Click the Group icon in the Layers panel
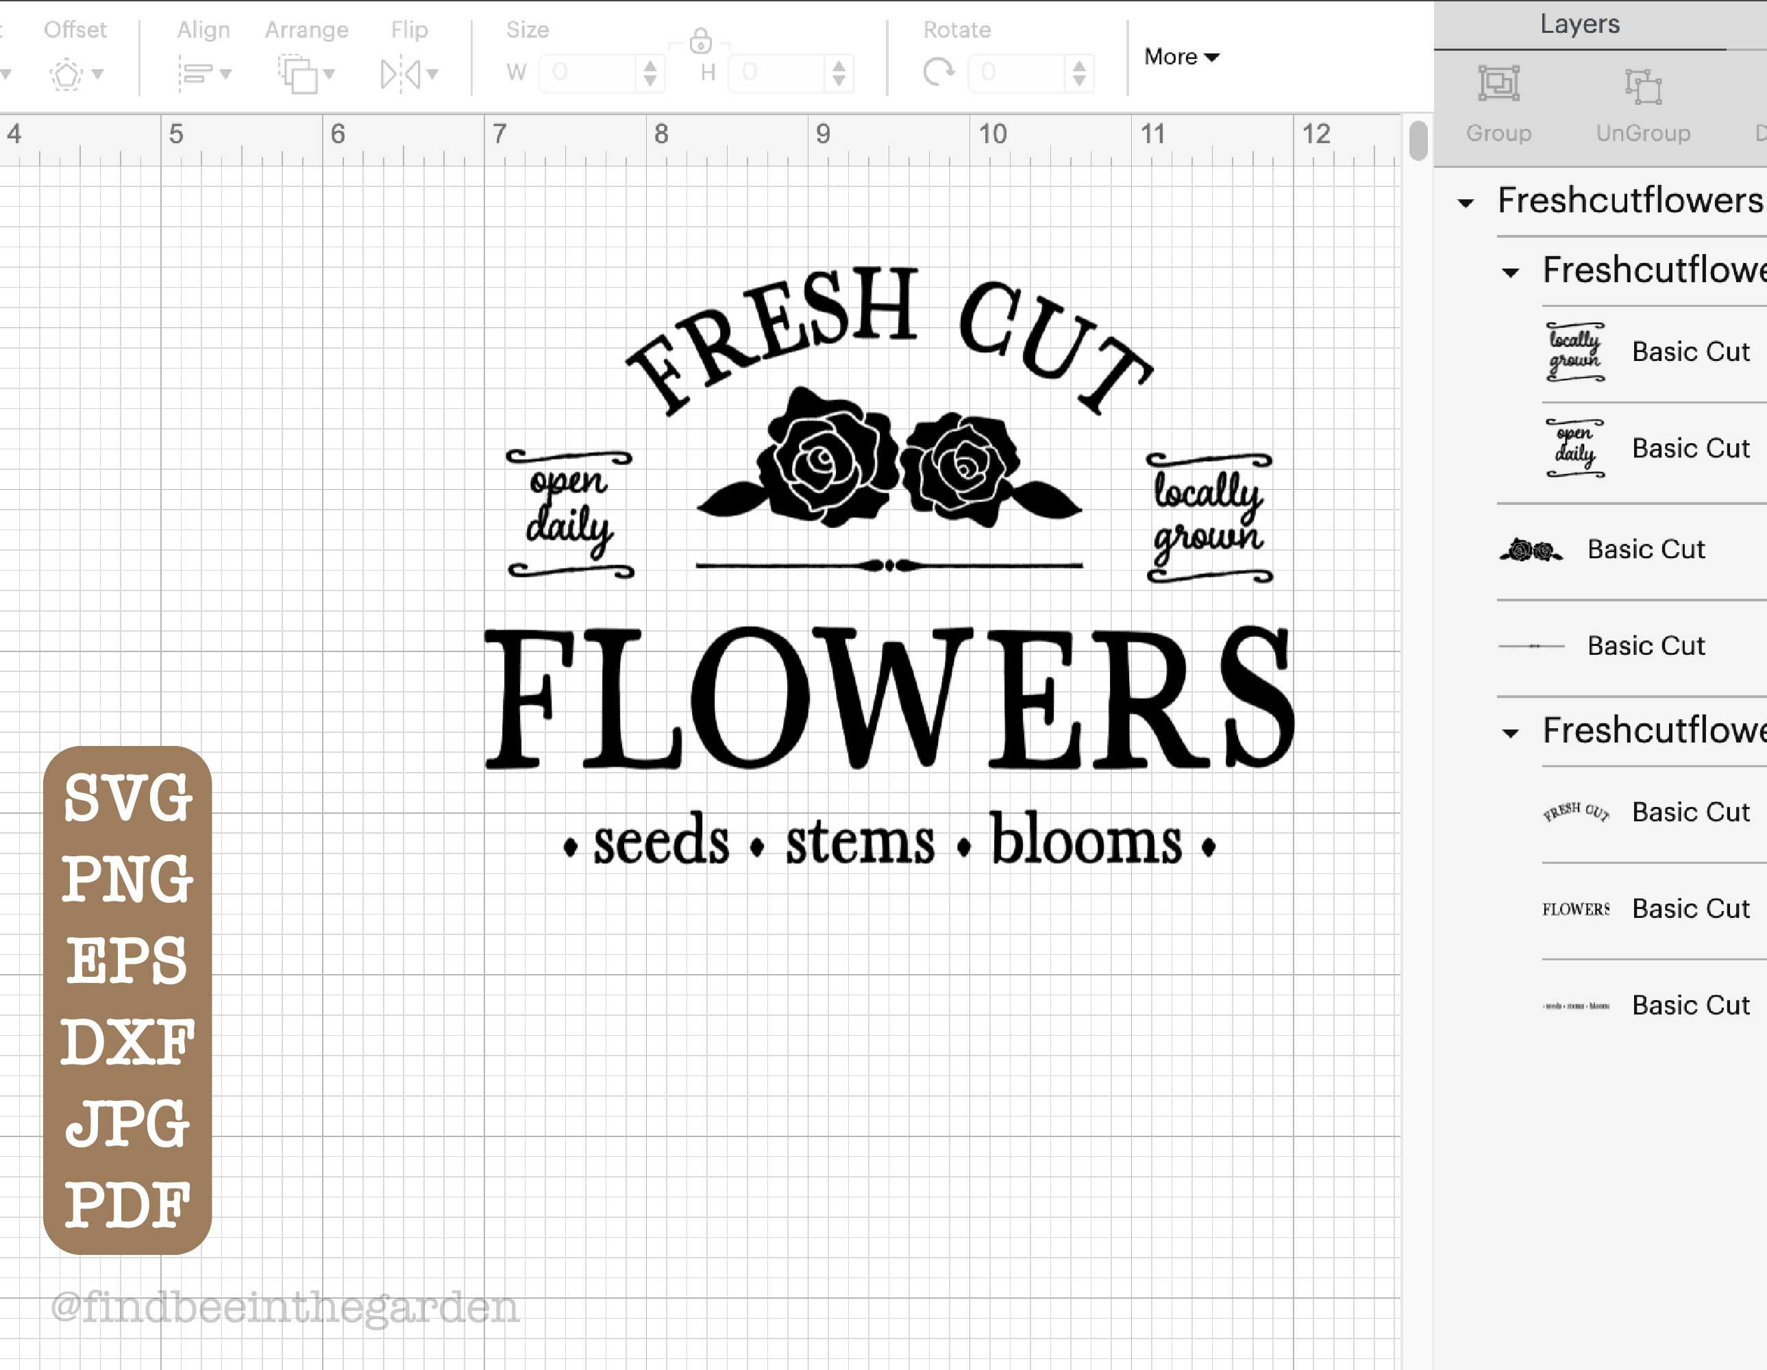Screen dimensions: 1767x1370 (1498, 84)
